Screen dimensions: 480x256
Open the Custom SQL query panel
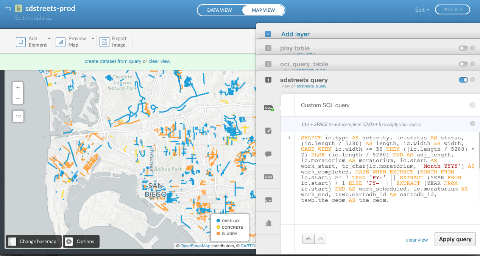(x=269, y=108)
